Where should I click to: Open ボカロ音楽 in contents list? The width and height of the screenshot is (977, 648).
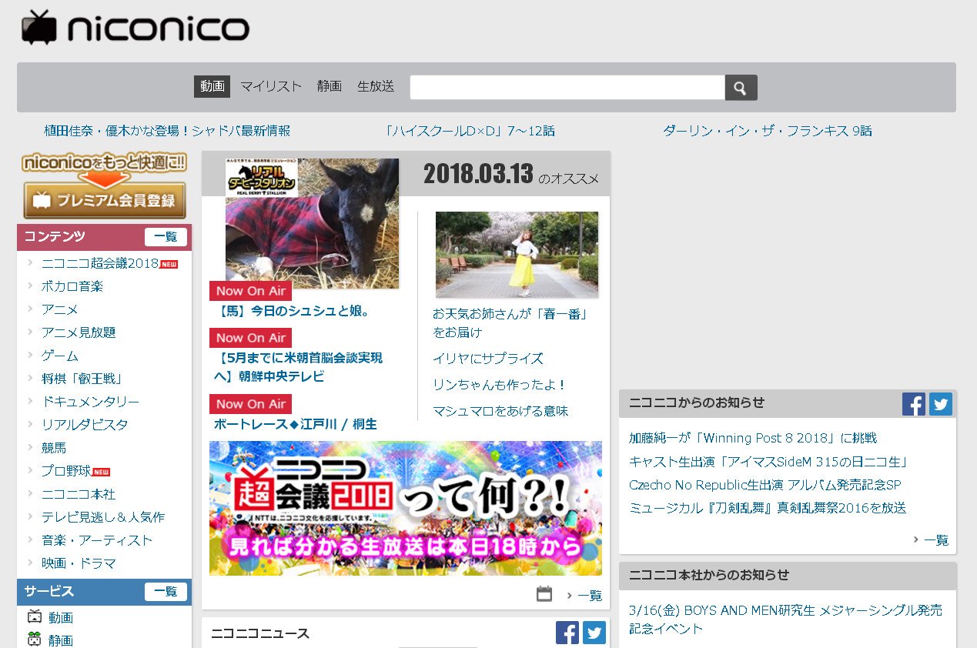[72, 286]
